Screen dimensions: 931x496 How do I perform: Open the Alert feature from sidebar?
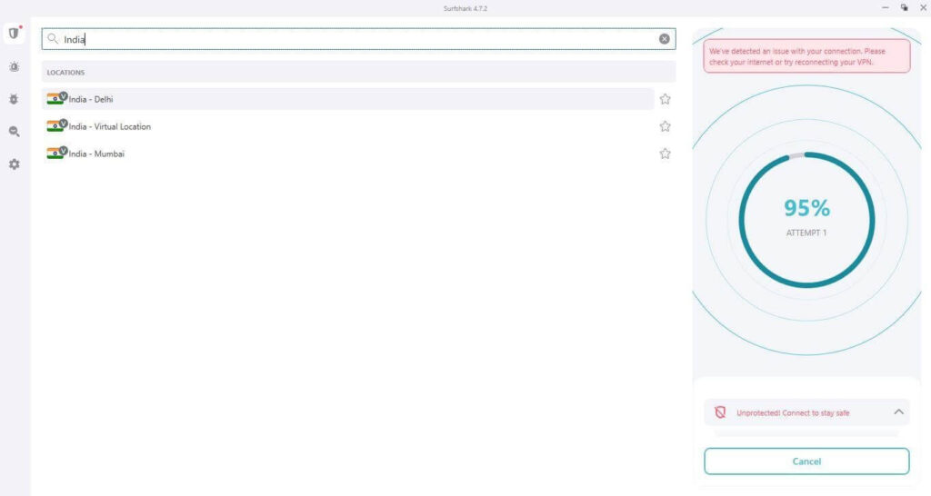(14, 67)
